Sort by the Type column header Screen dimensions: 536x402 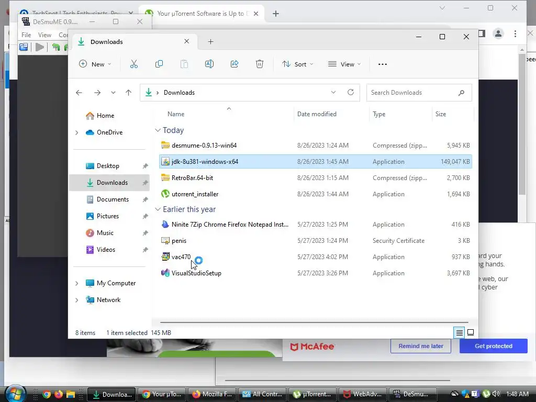[379, 114]
